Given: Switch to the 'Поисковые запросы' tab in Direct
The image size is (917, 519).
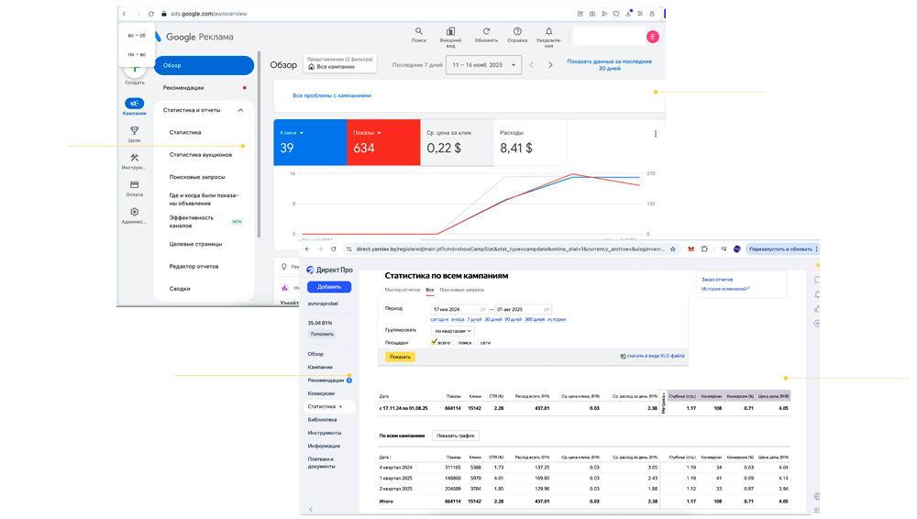Looking at the screenshot, I should click(x=461, y=290).
